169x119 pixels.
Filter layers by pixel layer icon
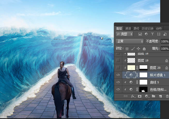point(140,34)
